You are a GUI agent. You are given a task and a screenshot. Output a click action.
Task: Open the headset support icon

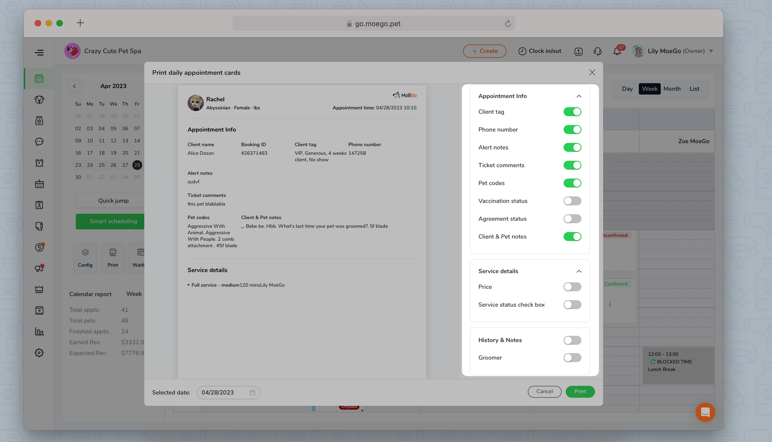coord(598,51)
